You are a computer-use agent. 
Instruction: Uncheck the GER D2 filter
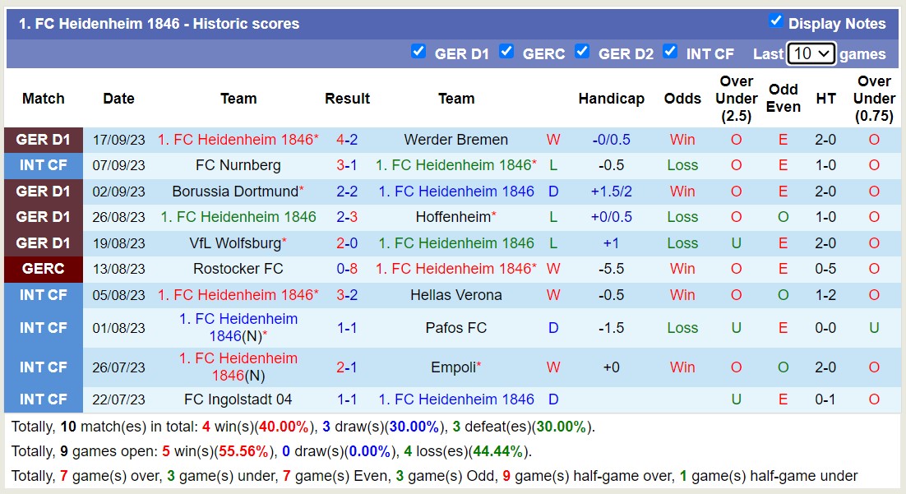click(583, 52)
